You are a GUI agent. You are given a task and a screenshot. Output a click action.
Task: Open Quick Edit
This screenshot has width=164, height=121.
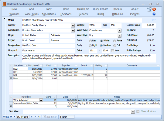point(83,9)
